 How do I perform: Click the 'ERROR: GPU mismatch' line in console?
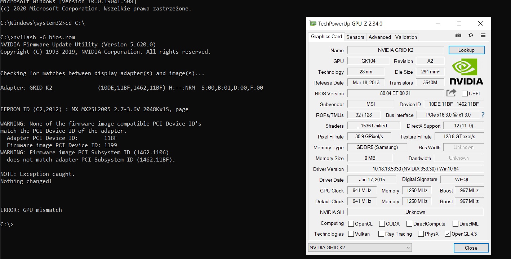[31, 210]
